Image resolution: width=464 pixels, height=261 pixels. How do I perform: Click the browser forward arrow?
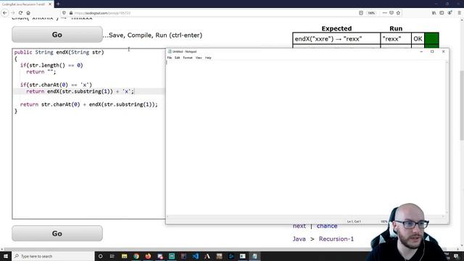13,13
